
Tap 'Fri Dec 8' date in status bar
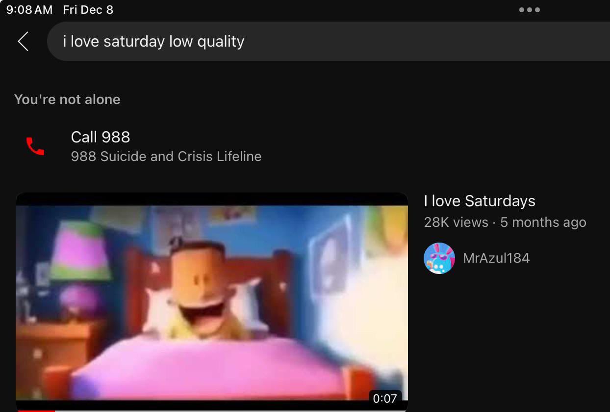[x=88, y=10]
